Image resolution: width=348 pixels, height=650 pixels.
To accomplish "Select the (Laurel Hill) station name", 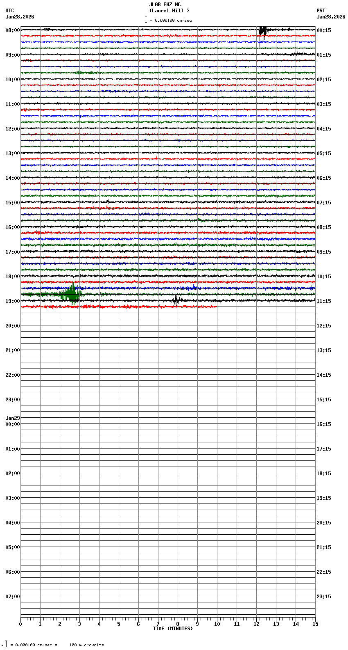I will 169,11.
